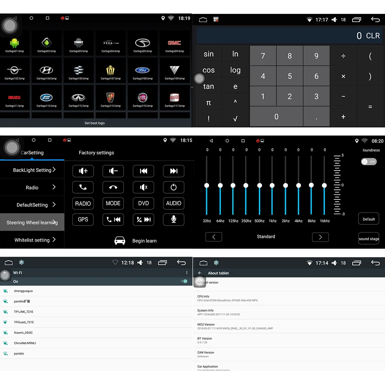Tap the next track steering icon
The image size is (385, 385).
(174, 171)
